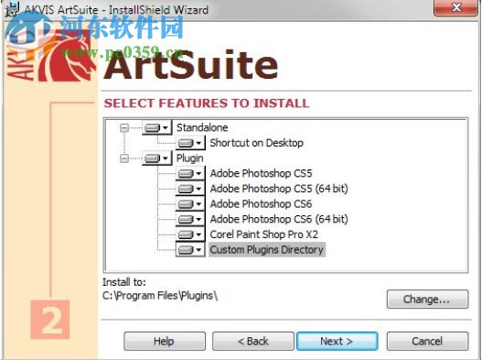The image size is (482, 360).
Task: Select the Shortcut on Desktop item
Action: tap(256, 143)
